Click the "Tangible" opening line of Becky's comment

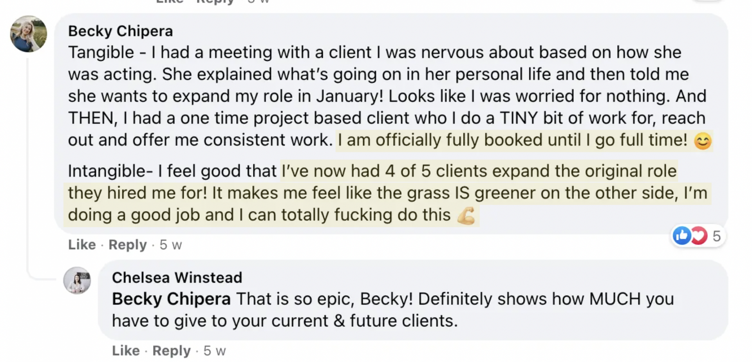coord(101,52)
